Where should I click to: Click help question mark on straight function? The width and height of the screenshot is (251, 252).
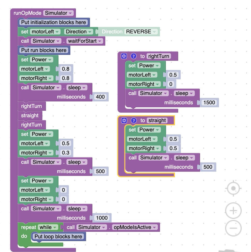[134, 120]
